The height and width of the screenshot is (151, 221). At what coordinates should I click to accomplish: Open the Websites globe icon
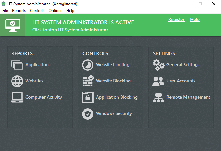click(17, 81)
